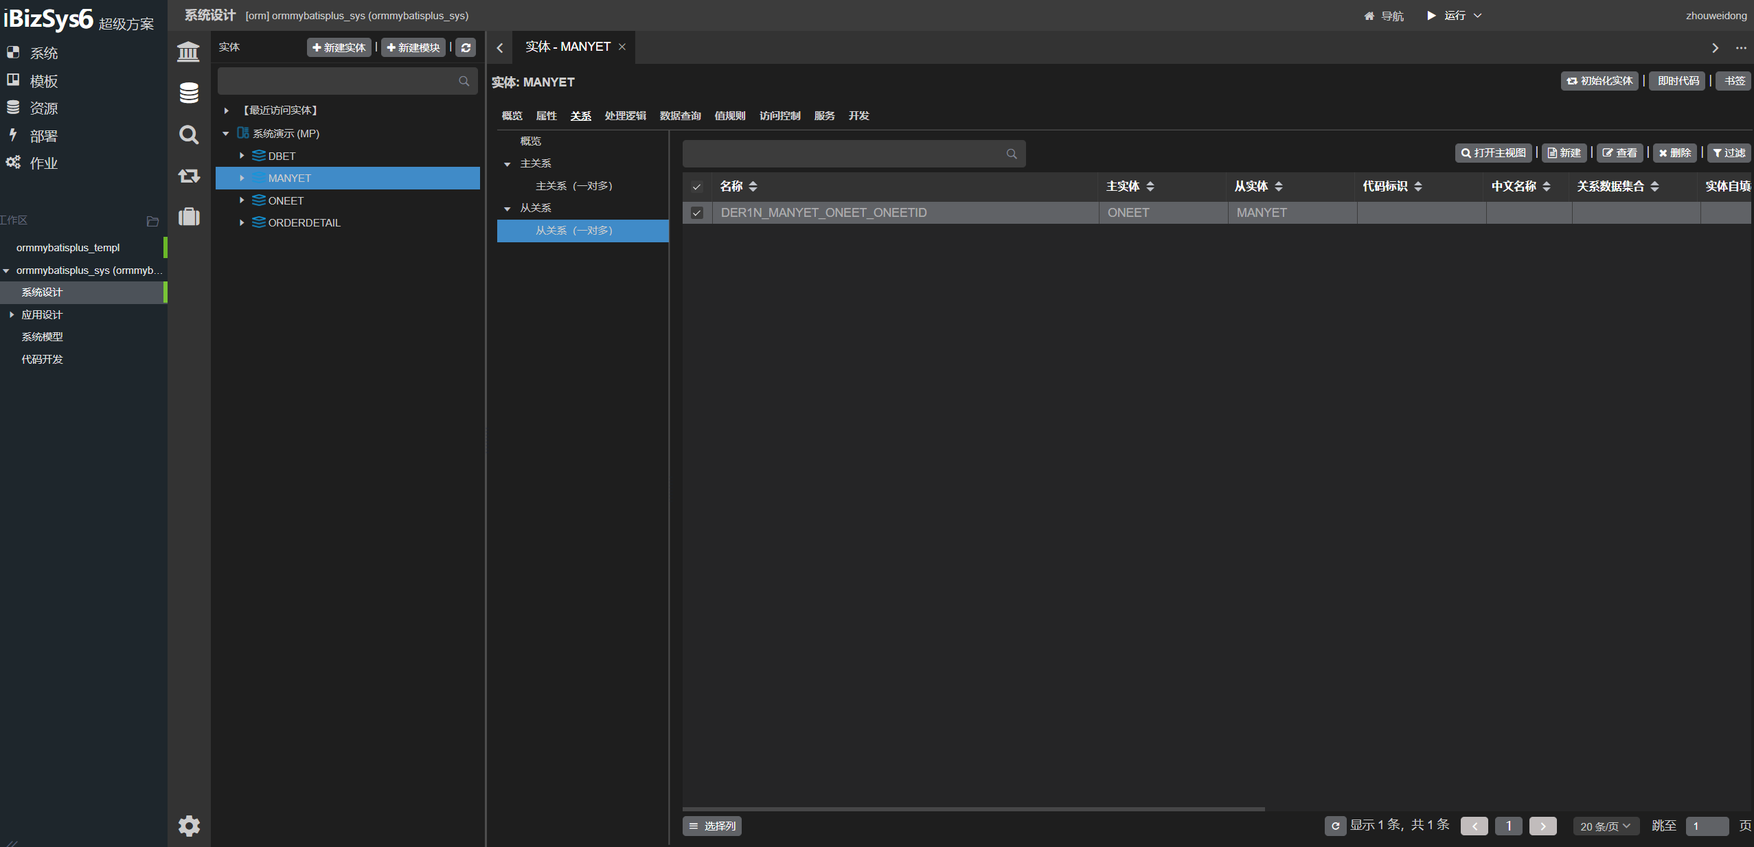The height and width of the screenshot is (847, 1754).
Task: Close the 实体 - MANYET tab
Action: (622, 47)
